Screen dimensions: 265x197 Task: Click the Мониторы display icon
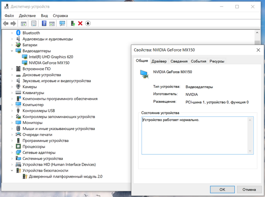(18, 123)
